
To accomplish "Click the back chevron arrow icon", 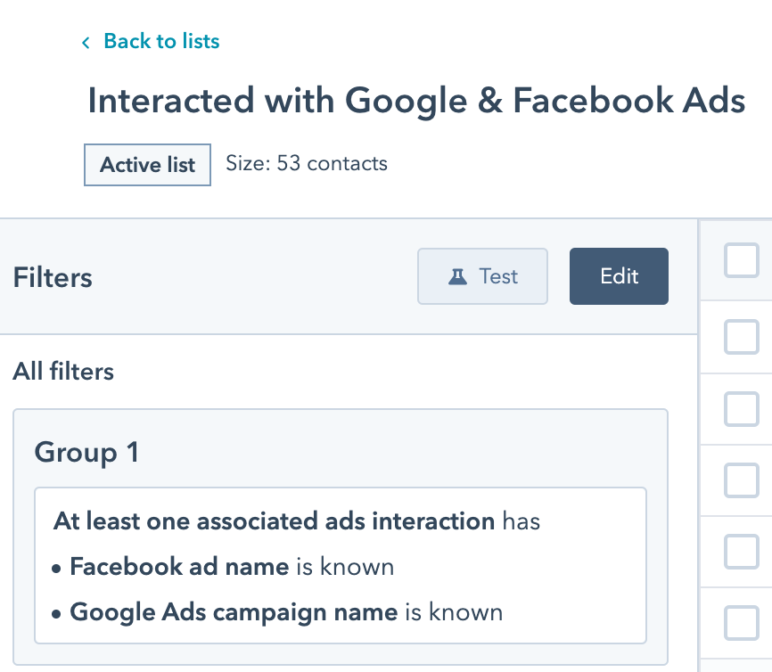I will tap(86, 43).
